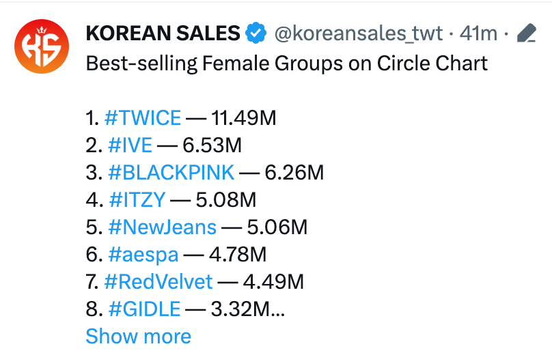Expand the post with Show more
Image resolution: width=552 pixels, height=355 pixels.
point(138,337)
